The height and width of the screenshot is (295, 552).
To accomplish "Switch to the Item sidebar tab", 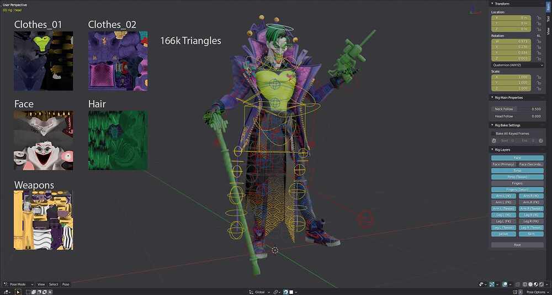I will pyautogui.click(x=548, y=6).
